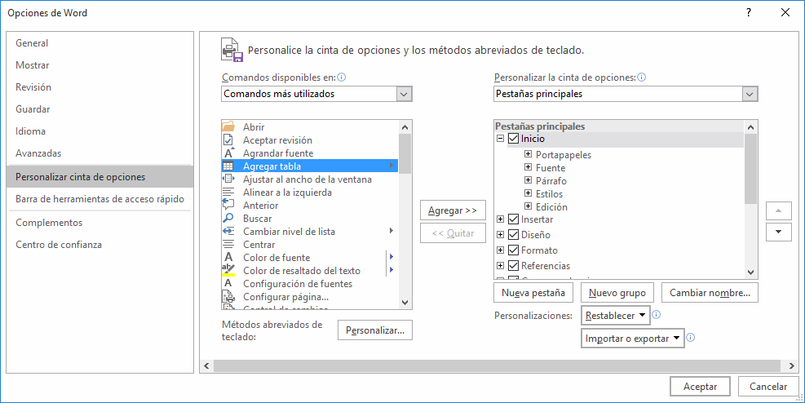This screenshot has width=805, height=403.
Task: Expand the Estilos group
Action: coord(528,193)
